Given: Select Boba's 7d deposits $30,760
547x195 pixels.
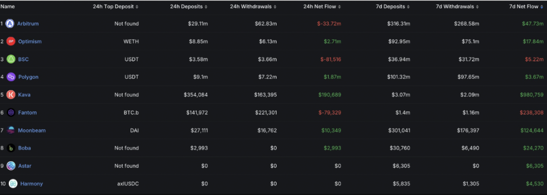Looking at the screenshot, I should pos(400,148).
